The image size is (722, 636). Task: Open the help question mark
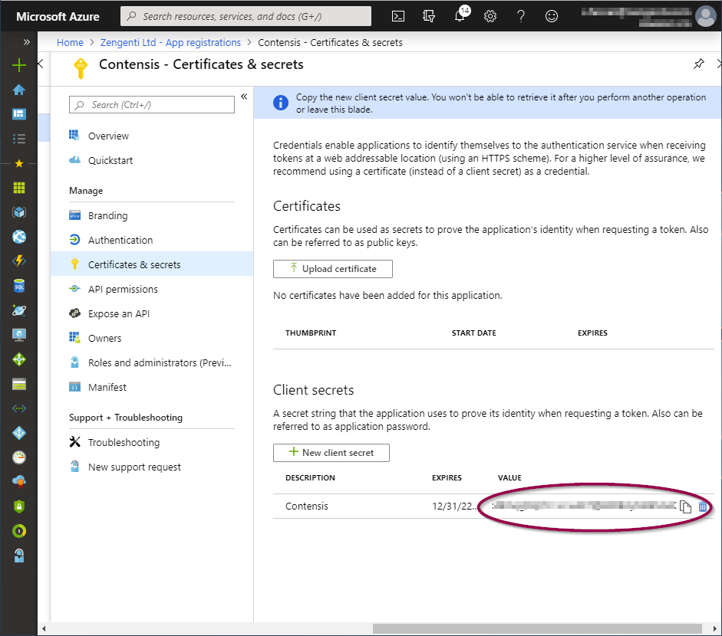coord(521,17)
